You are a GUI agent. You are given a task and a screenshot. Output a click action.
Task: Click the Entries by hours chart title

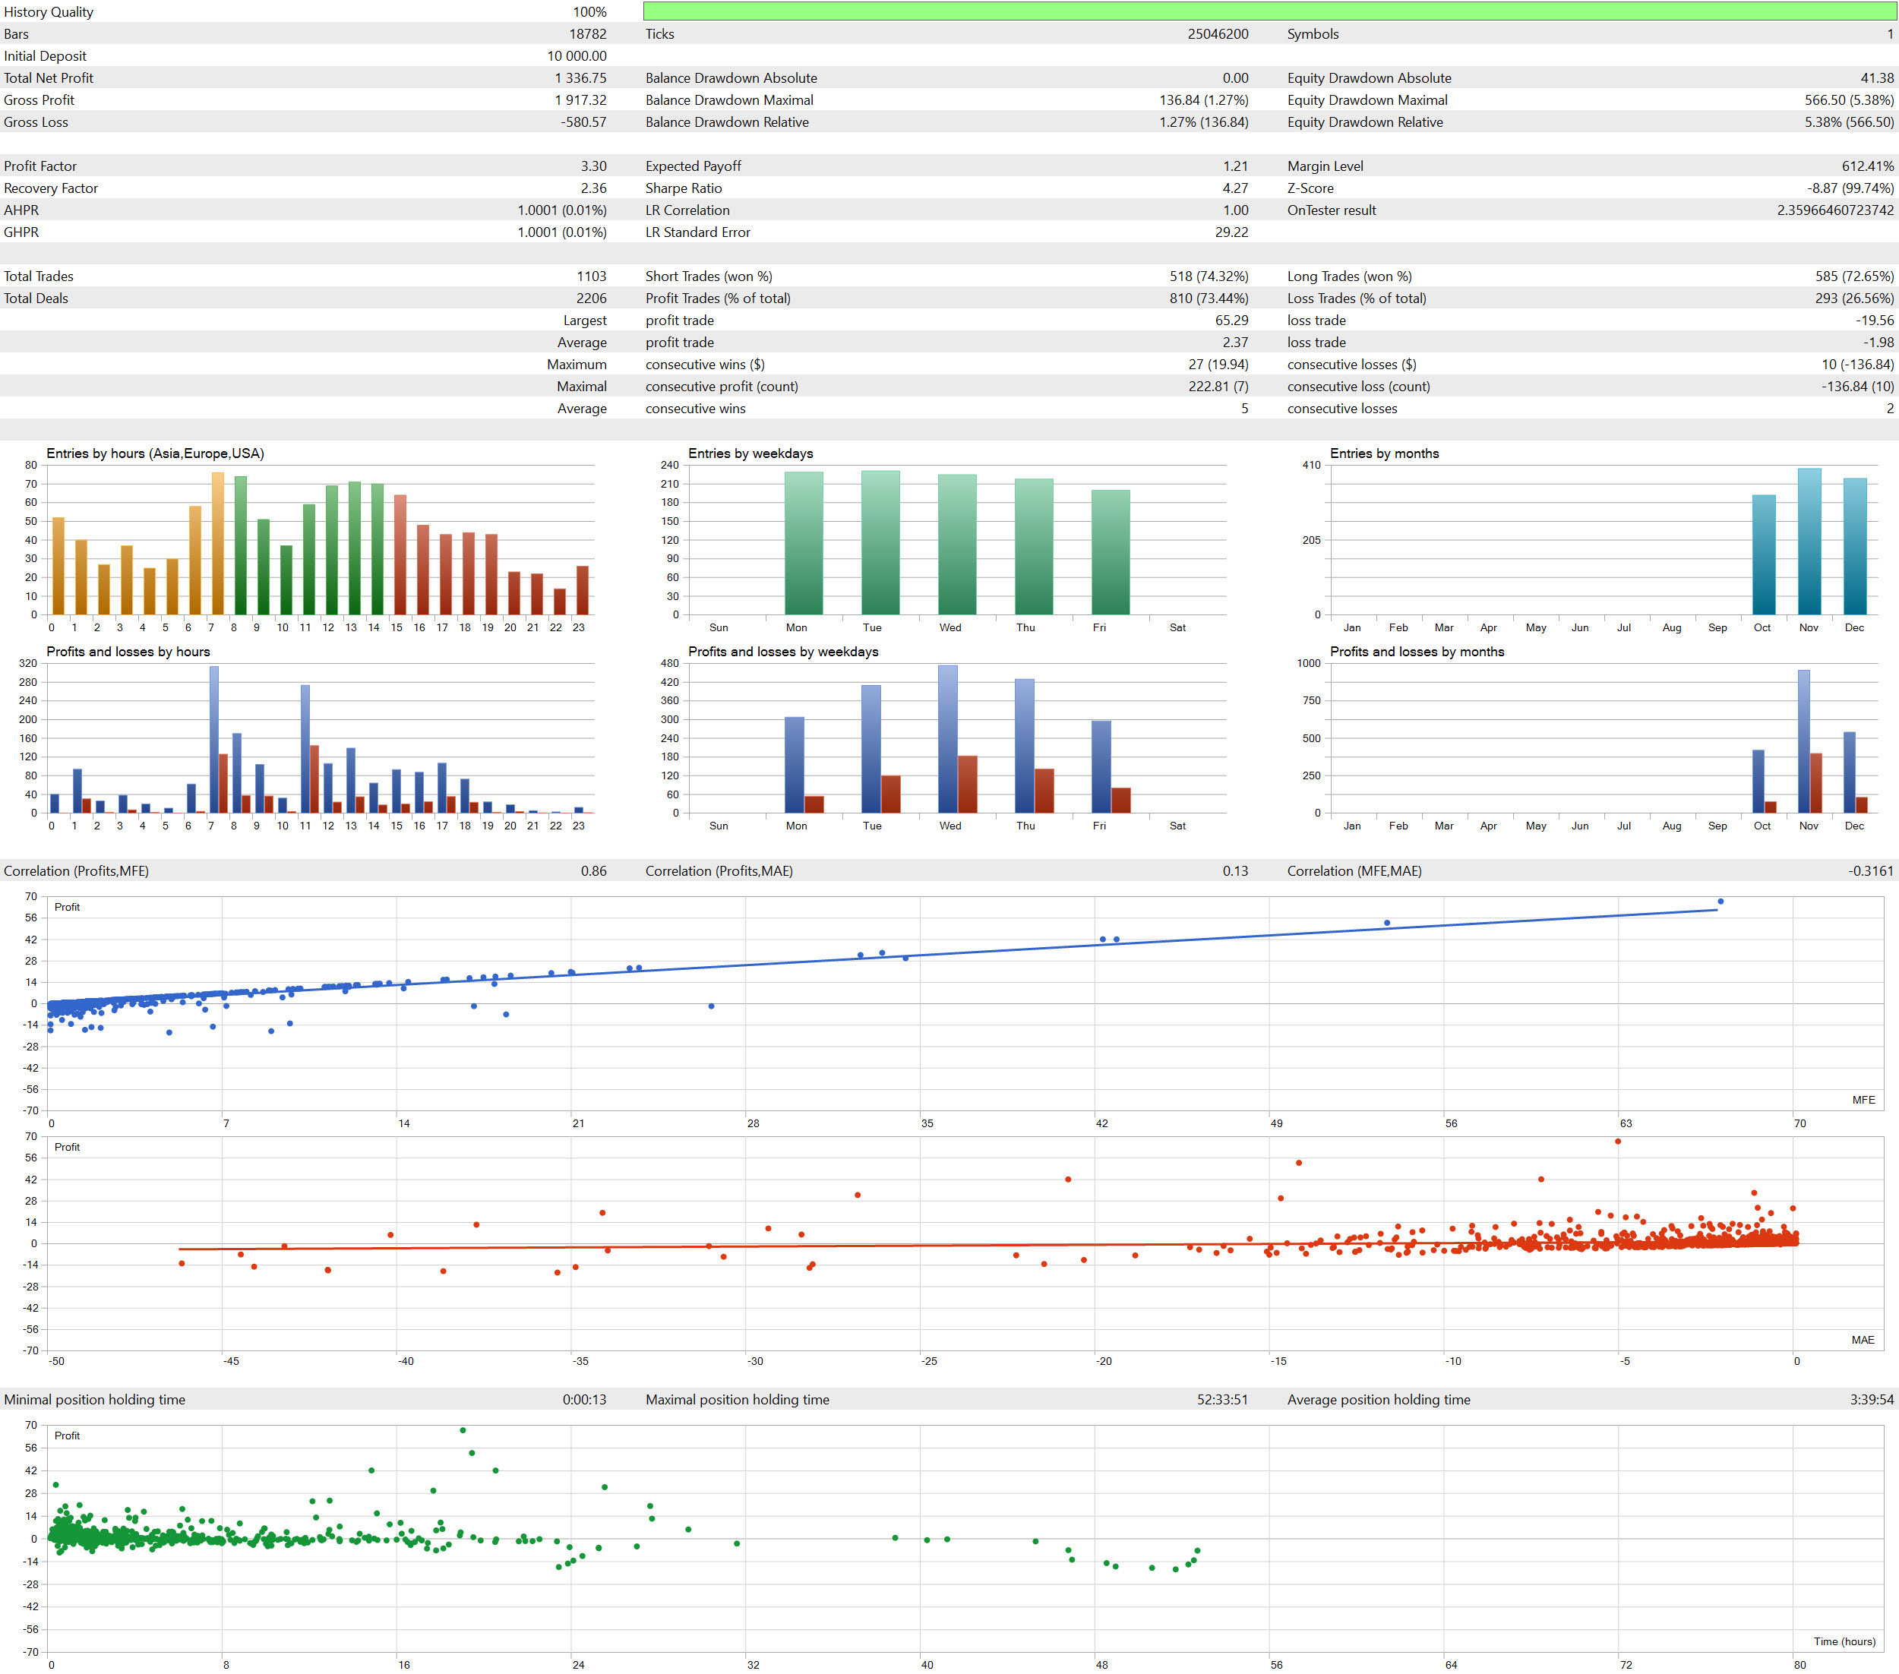click(155, 453)
